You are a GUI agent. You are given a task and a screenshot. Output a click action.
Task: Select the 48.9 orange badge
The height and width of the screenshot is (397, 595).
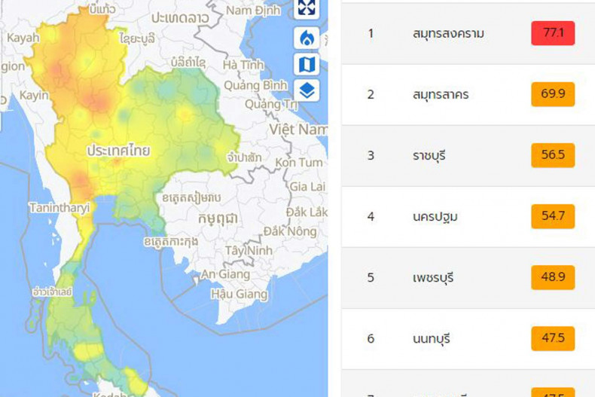[x=552, y=278]
